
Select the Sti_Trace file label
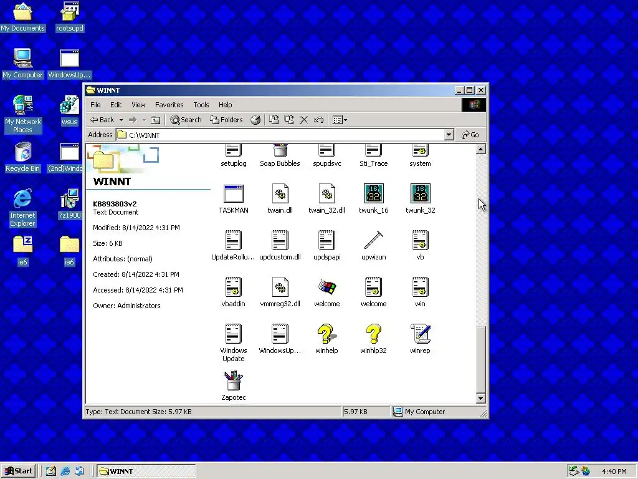point(374,163)
